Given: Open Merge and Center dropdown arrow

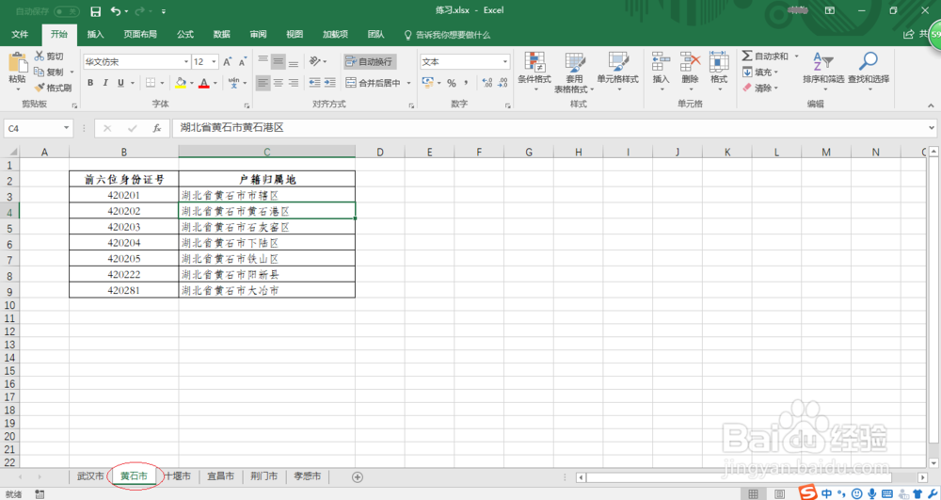Looking at the screenshot, I should (408, 83).
